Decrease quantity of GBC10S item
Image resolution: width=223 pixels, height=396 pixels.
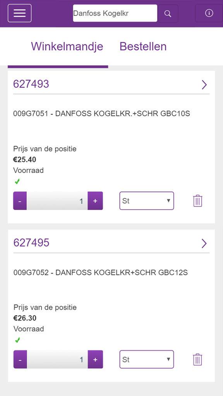(x=20, y=201)
